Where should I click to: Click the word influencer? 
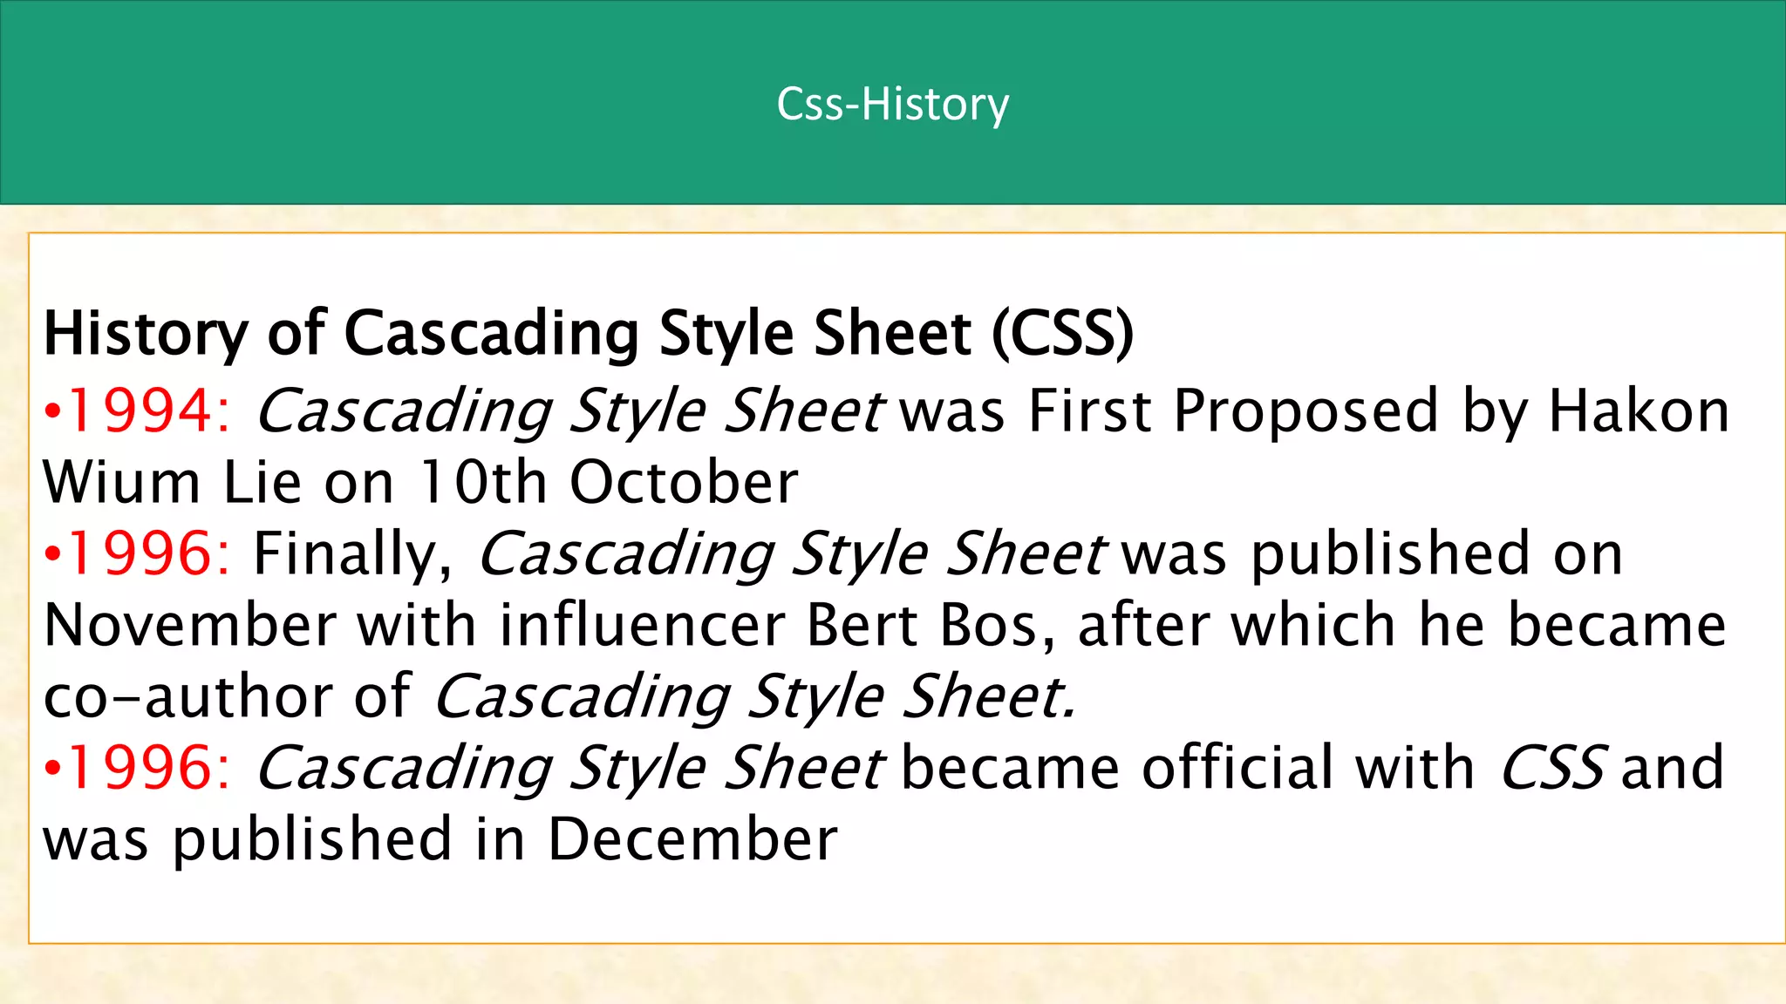point(643,626)
